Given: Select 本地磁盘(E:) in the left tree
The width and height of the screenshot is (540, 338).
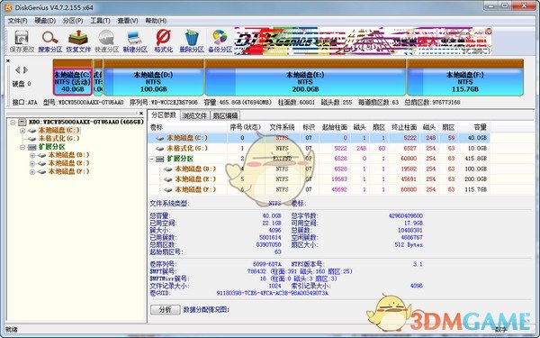Looking at the screenshot, I should [69, 163].
